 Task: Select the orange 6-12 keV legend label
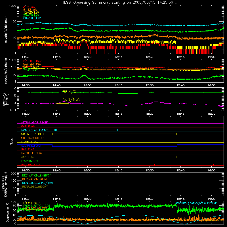coord(30,10)
